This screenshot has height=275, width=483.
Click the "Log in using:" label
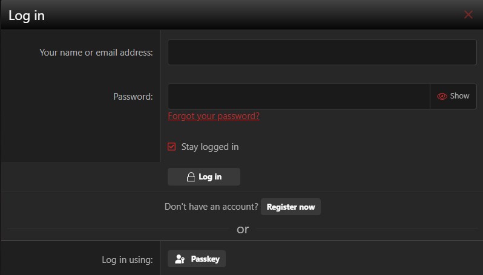pos(127,260)
